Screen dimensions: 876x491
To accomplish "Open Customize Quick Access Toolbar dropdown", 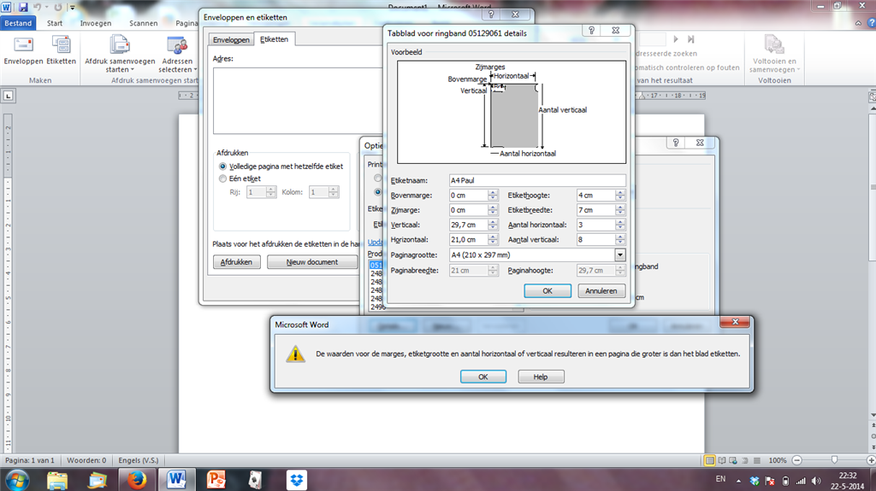I will point(72,7).
